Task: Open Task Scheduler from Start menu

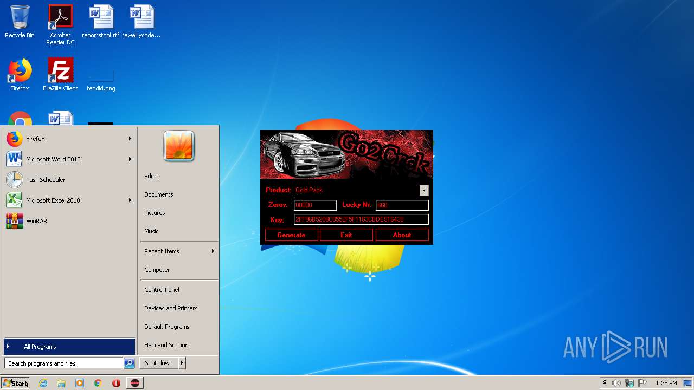Action: pyautogui.click(x=69, y=180)
